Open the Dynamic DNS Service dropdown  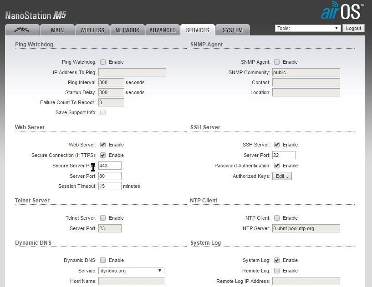[x=131, y=271]
